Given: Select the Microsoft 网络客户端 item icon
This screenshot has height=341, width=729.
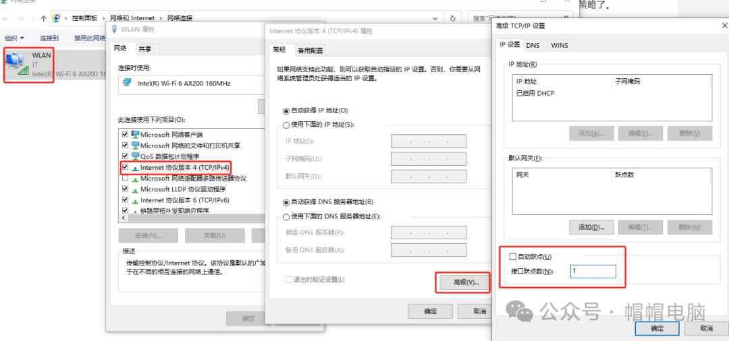Looking at the screenshot, I should (135, 135).
